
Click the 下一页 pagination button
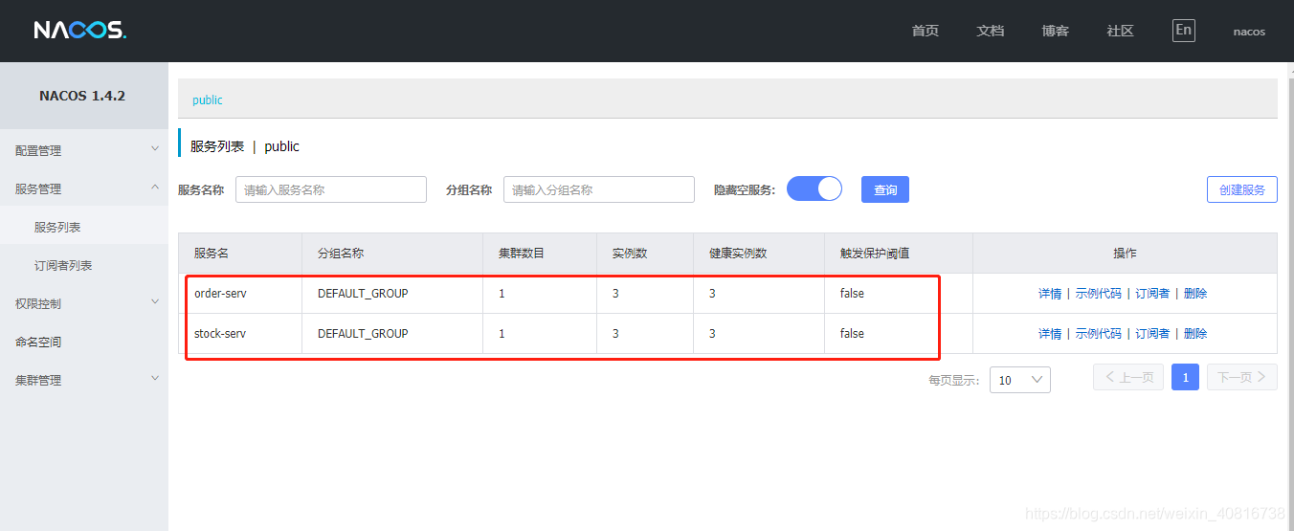coord(1242,377)
